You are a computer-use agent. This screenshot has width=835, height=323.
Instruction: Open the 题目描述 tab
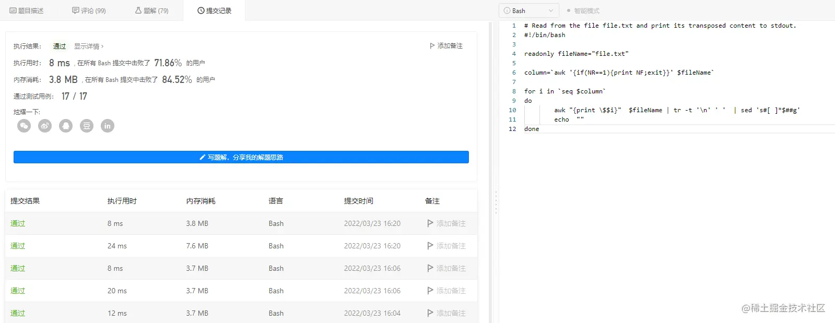(x=27, y=10)
